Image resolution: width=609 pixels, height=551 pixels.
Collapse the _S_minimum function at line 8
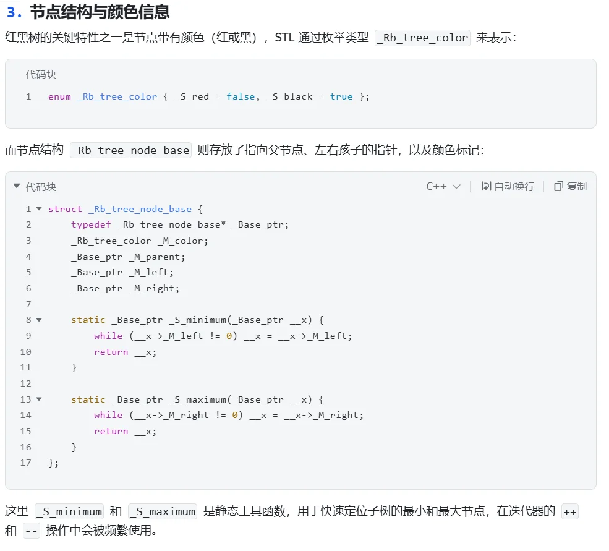coord(38,320)
